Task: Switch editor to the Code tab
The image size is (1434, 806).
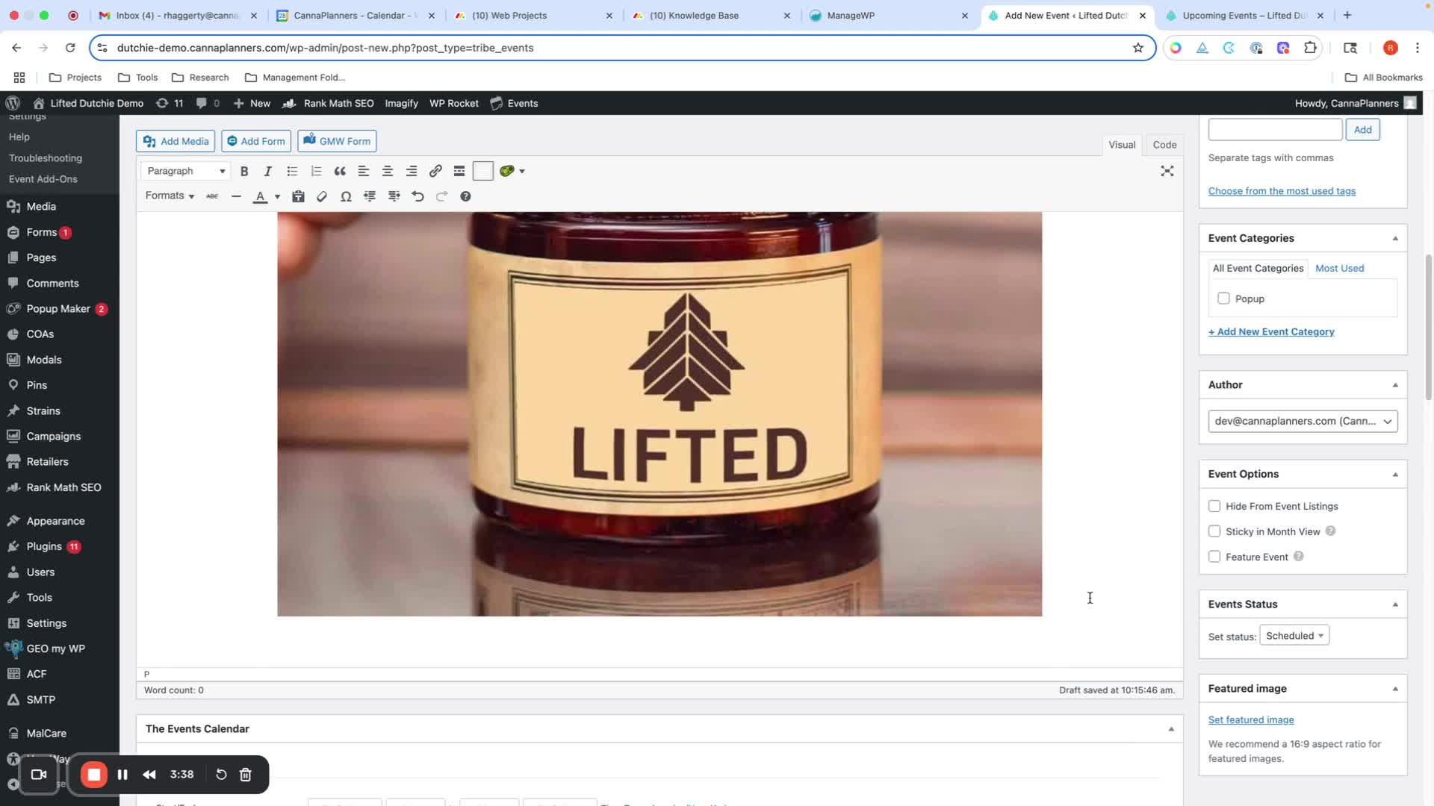Action: pyautogui.click(x=1164, y=145)
